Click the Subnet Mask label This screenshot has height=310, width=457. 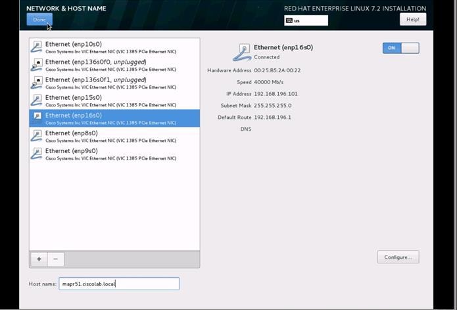pos(236,105)
